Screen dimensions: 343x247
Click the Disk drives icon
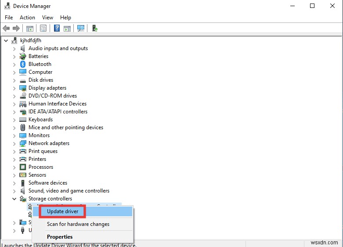click(23, 81)
